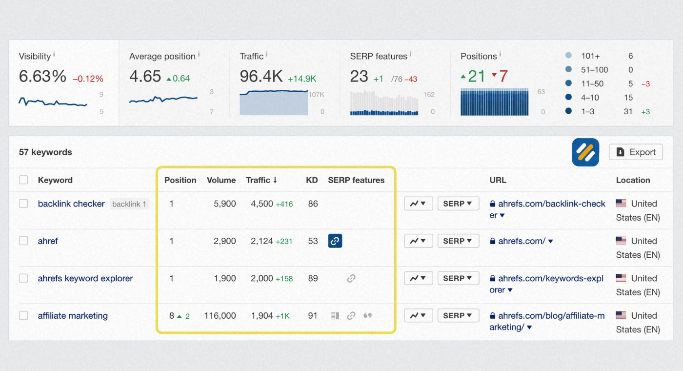The image size is (683, 371).
Task: Sort table by Keyword column header
Action: coord(55,180)
